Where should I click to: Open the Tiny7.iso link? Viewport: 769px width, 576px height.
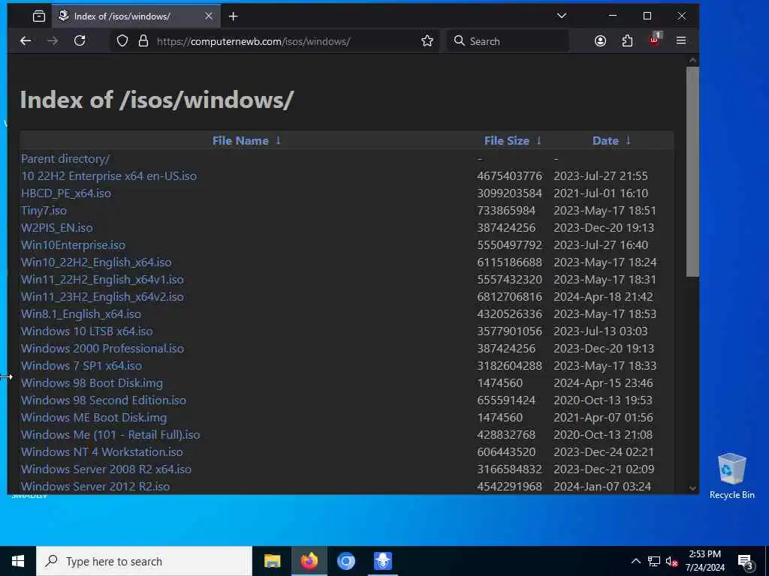pos(44,211)
